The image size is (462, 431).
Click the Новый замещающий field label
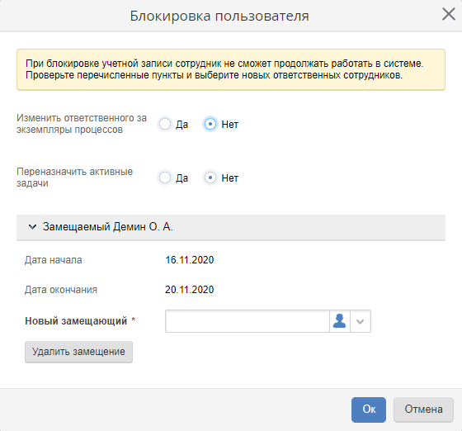click(x=76, y=320)
